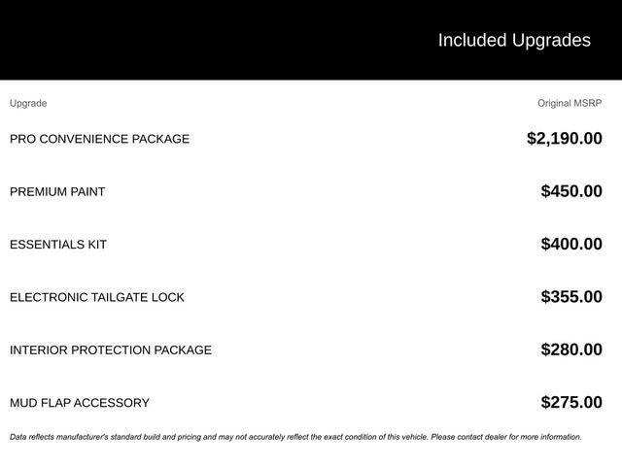Select the MUD FLAP ACCESSORY label
622x466 pixels.
coord(80,403)
